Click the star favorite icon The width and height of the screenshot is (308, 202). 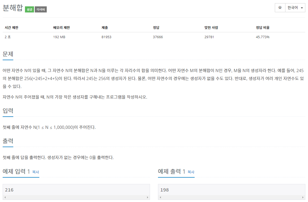click(280, 8)
